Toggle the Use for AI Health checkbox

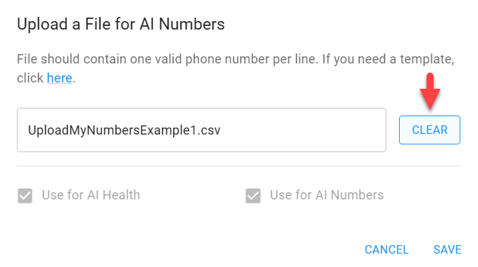25,195
